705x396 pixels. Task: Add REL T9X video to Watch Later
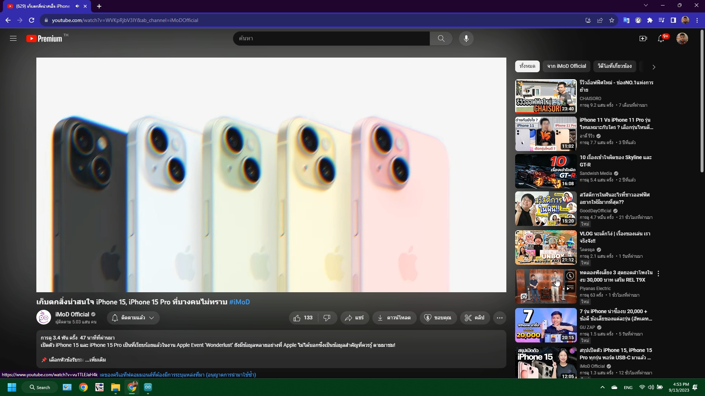pyautogui.click(x=570, y=276)
